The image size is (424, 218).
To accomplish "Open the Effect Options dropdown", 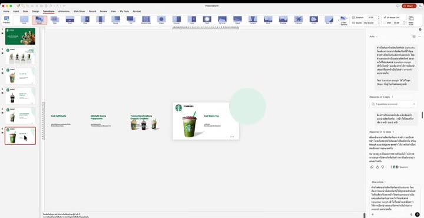I will coord(344,21).
